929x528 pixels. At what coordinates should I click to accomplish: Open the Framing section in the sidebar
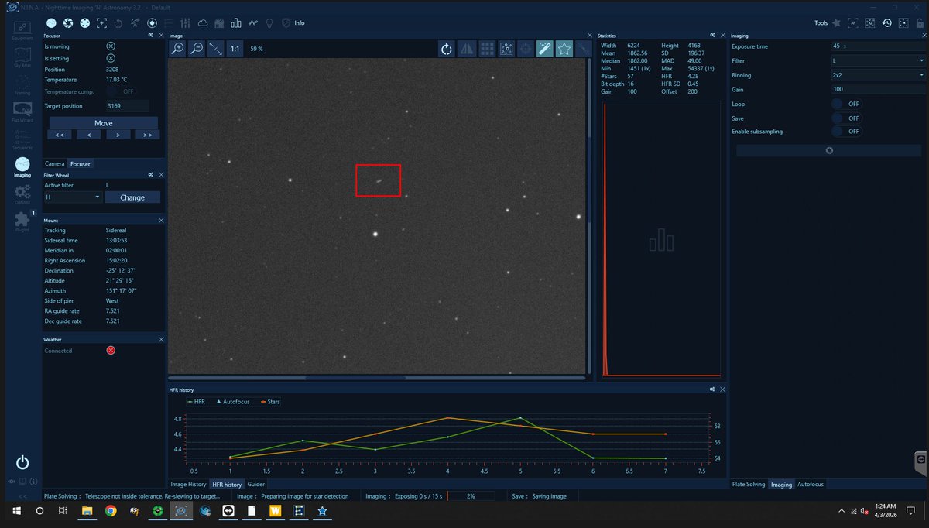click(x=22, y=84)
